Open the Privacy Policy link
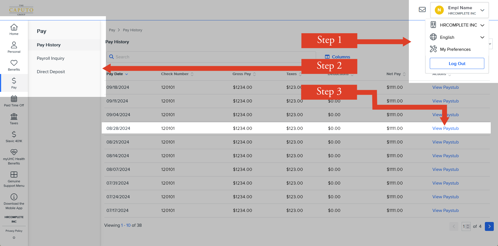Screen dimensions: 498x246 pos(14,231)
